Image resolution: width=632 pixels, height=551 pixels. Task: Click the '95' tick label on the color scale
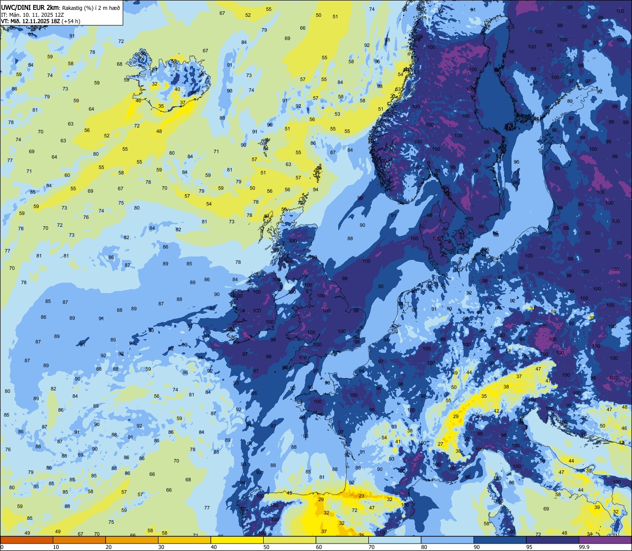coord(529,547)
